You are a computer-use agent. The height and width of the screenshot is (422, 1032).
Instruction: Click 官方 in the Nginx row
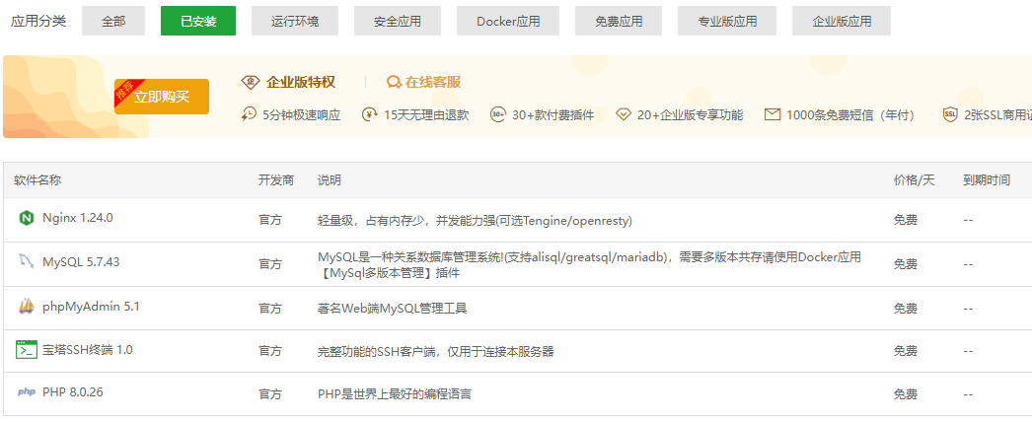[x=270, y=220]
